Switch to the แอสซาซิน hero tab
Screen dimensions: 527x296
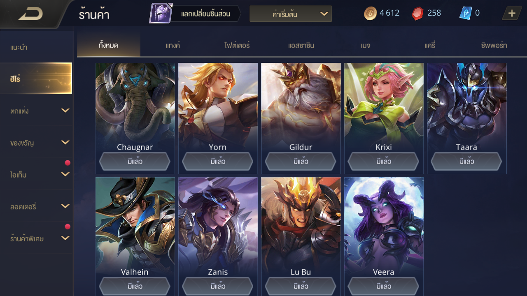pos(301,45)
